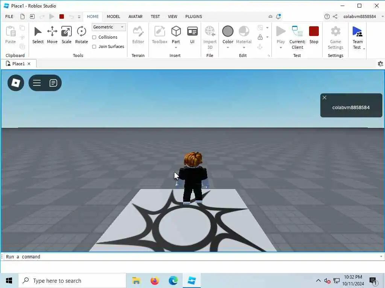Click the Group tool icon in Edit

click(x=260, y=28)
